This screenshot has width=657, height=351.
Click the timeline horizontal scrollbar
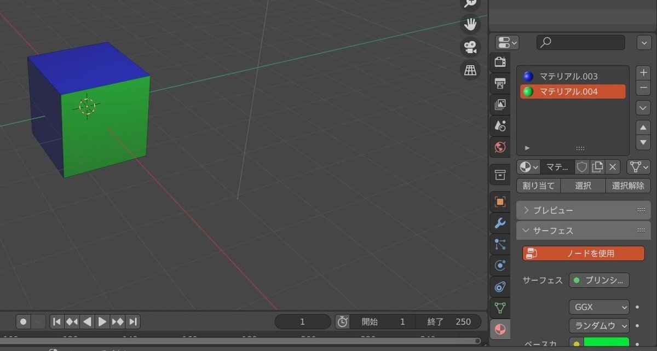241,341
